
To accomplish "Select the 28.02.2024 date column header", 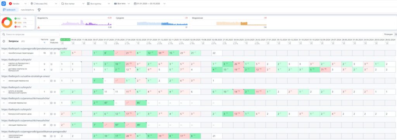I will coord(390,40).
